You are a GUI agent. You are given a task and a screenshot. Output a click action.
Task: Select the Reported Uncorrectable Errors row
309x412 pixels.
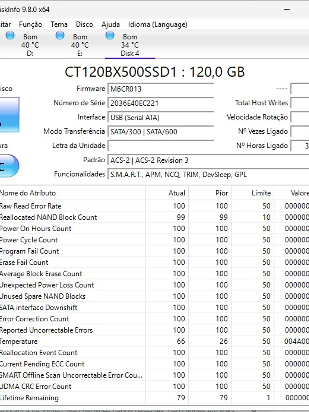pos(154,330)
